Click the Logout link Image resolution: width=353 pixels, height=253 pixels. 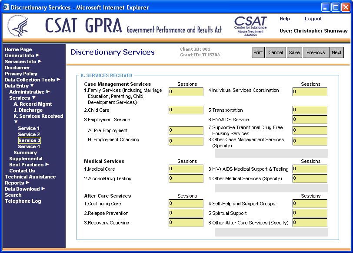(x=313, y=19)
